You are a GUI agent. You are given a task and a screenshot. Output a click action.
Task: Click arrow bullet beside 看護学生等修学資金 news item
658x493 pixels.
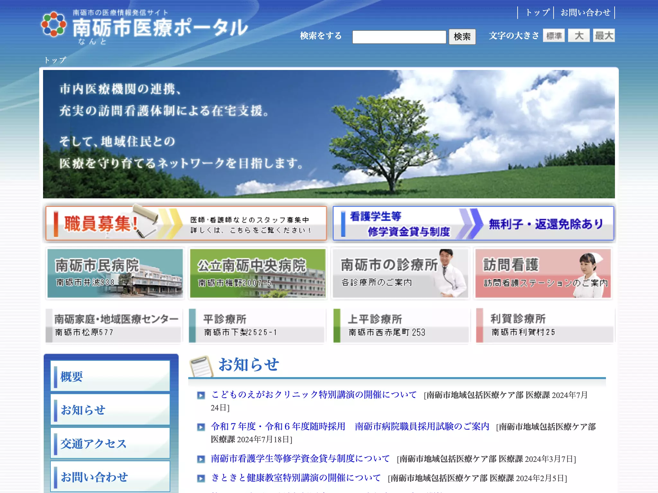click(201, 459)
